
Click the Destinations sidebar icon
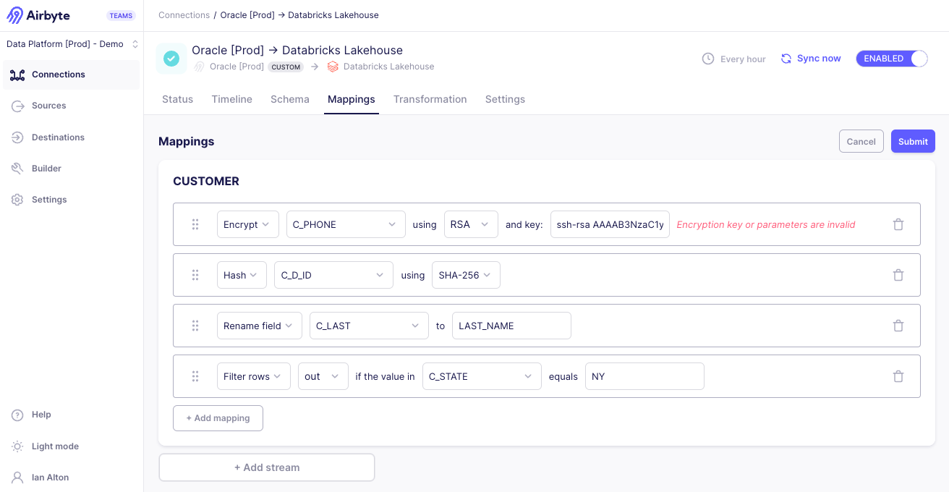pos(18,137)
